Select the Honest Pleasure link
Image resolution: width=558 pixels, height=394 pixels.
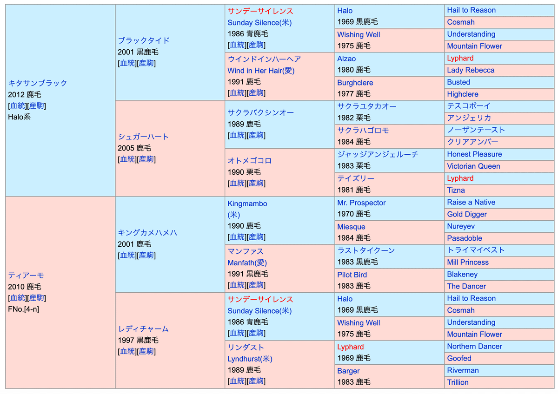tap(474, 154)
